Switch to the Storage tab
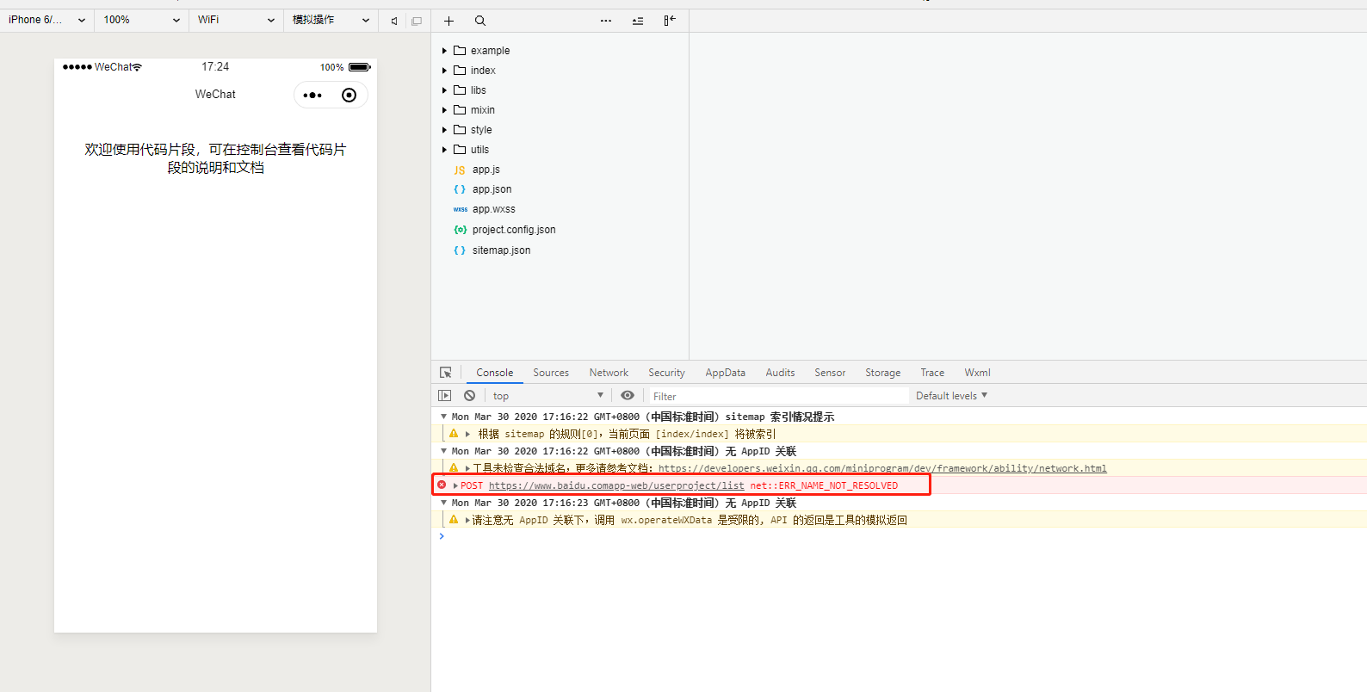The image size is (1367, 692). (882, 373)
